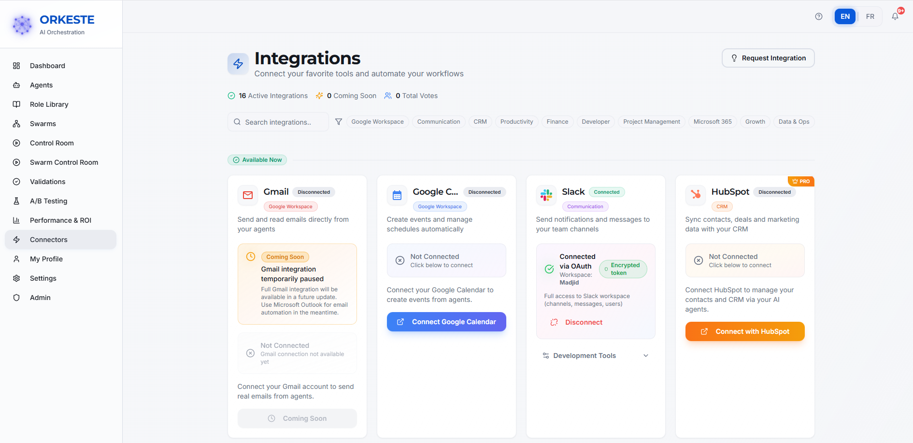Image resolution: width=913 pixels, height=443 pixels.
Task: Click the HubSpot logo icon
Action: 696,195
